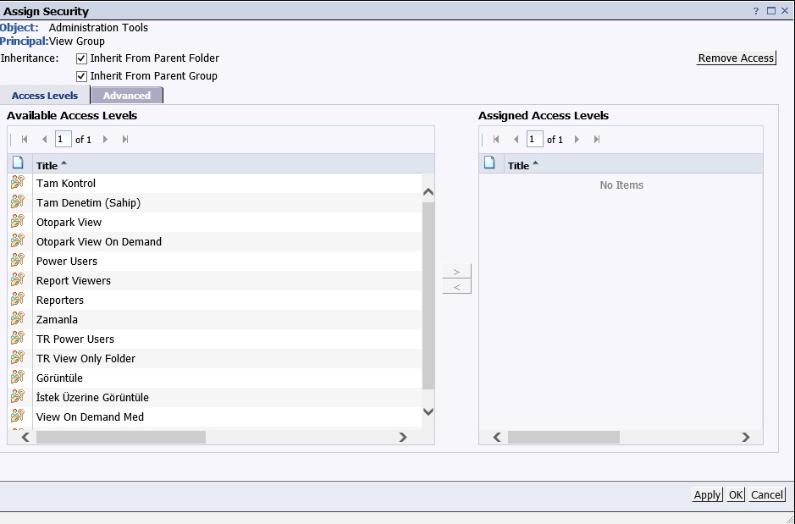Go to first page in Available Access Levels

pyautogui.click(x=25, y=140)
